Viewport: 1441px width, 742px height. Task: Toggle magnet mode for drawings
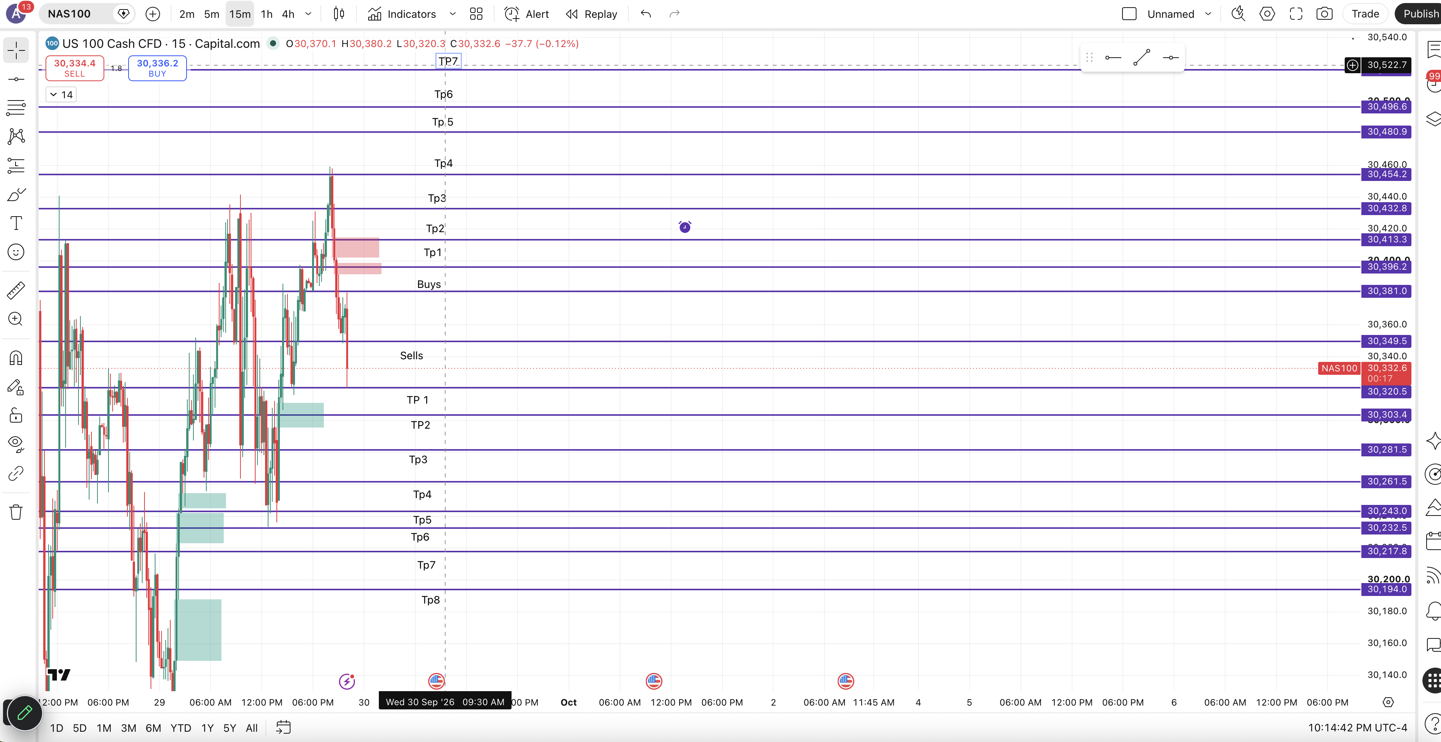pos(16,358)
